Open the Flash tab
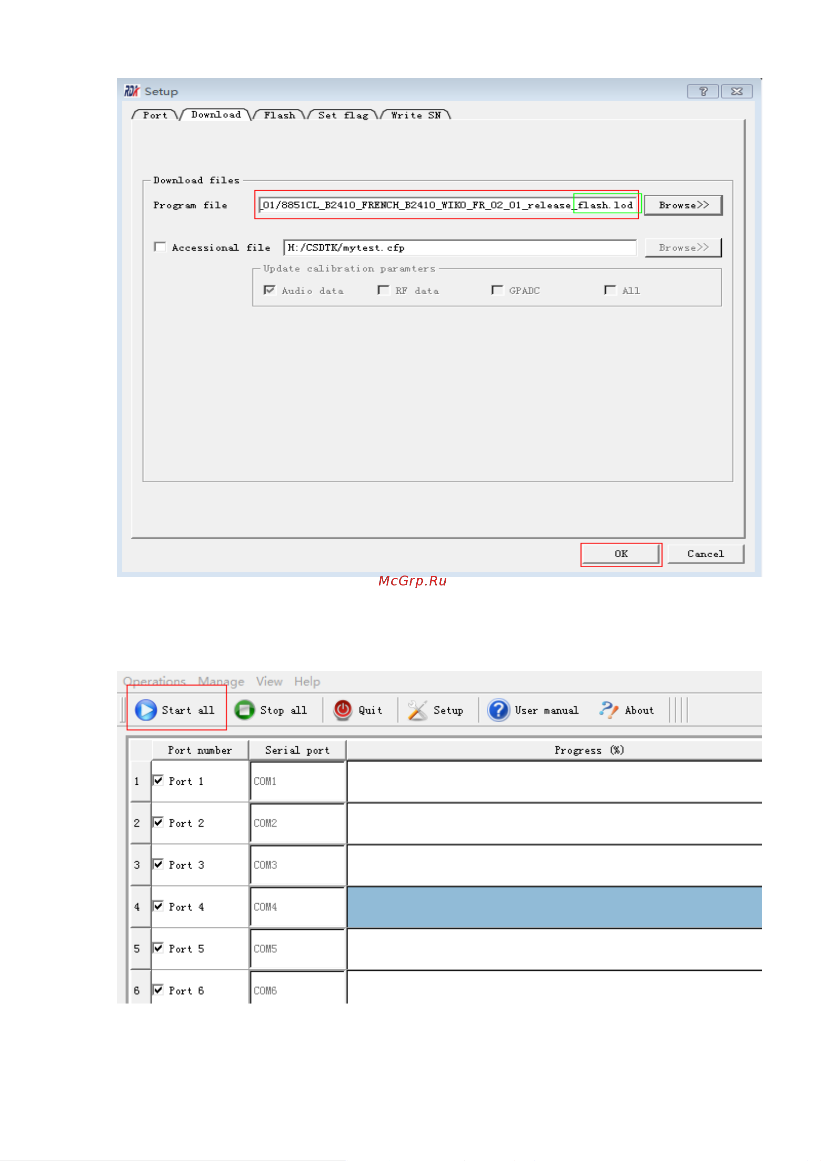 pos(279,115)
